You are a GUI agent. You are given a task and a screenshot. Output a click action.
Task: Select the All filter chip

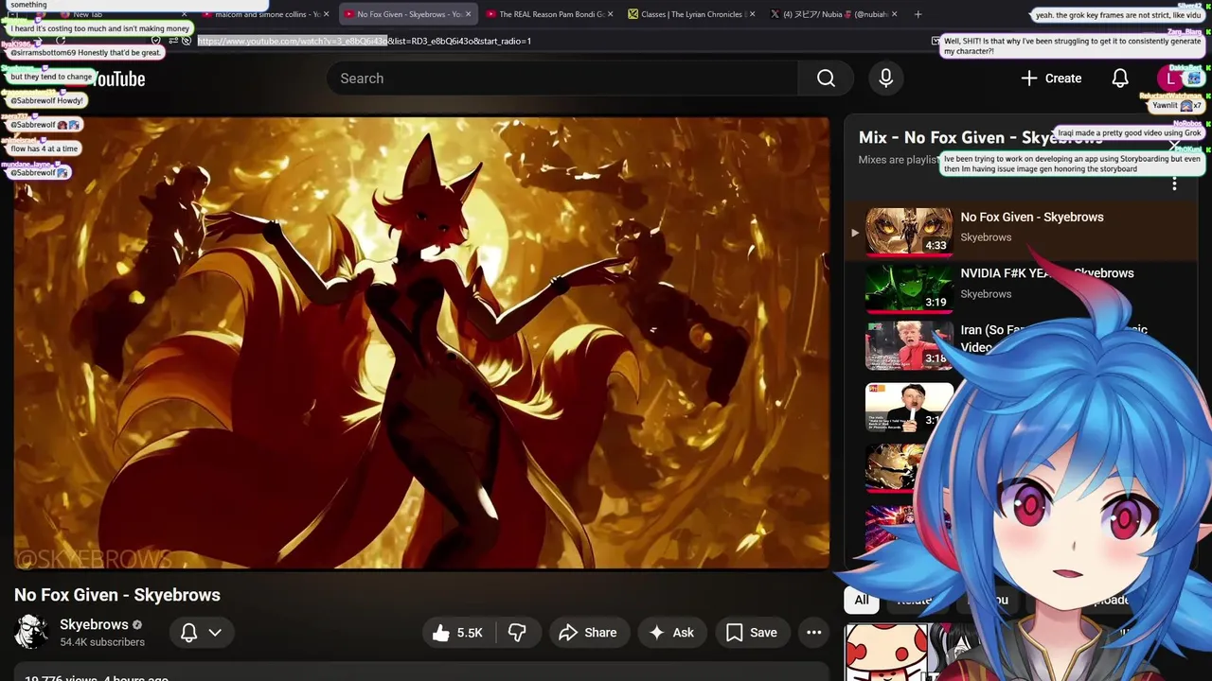pyautogui.click(x=861, y=600)
